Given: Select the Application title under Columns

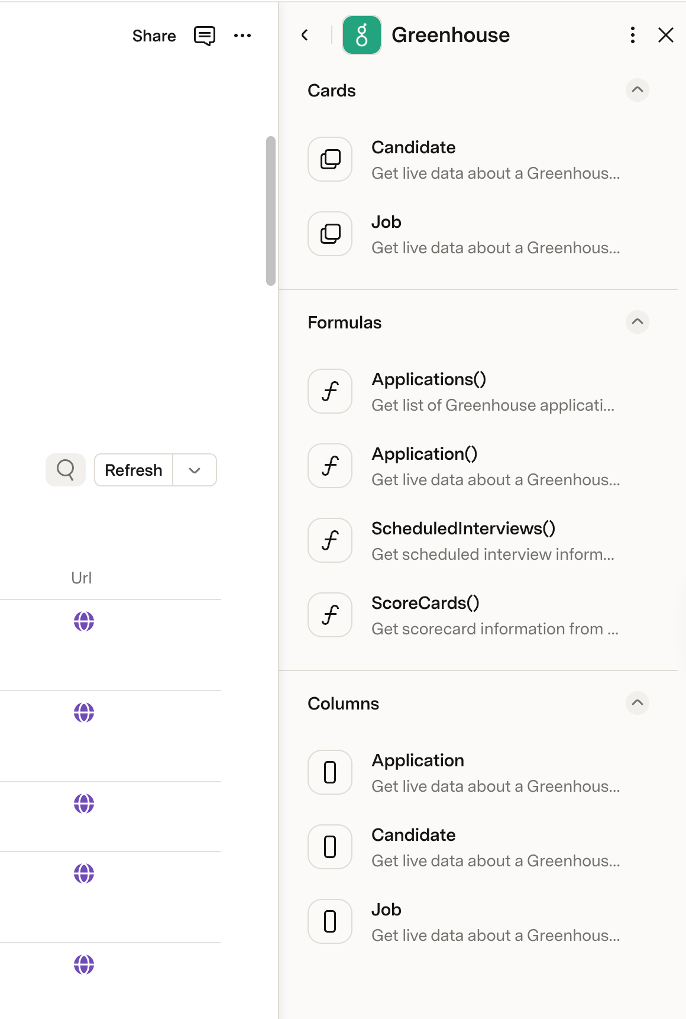Looking at the screenshot, I should tap(418, 760).
